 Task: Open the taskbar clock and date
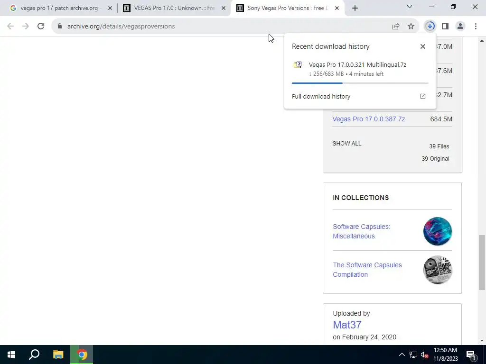[x=445, y=355]
